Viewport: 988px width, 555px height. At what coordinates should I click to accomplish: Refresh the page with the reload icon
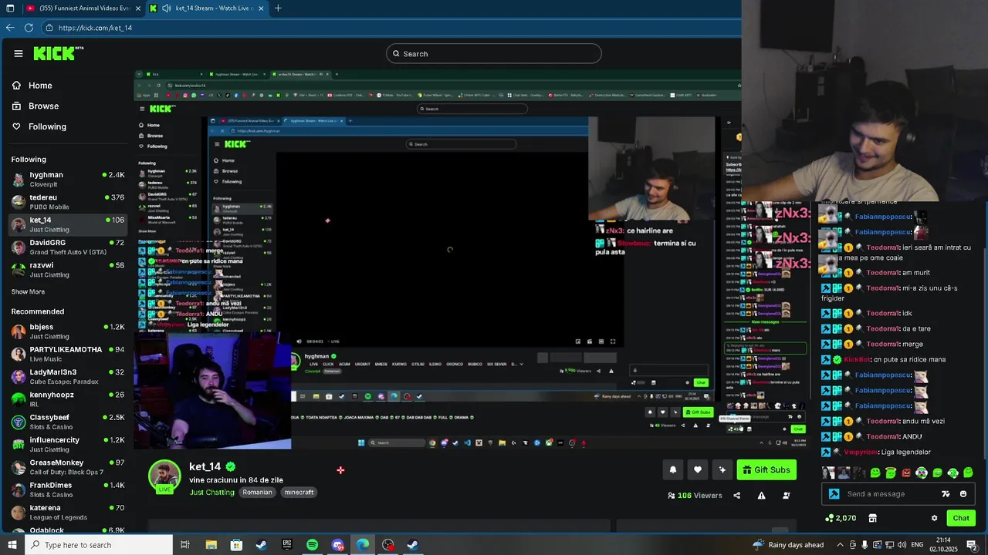coord(29,28)
